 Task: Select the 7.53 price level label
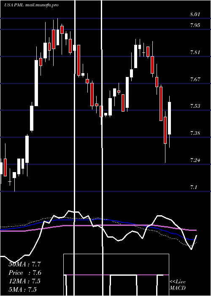195,106
